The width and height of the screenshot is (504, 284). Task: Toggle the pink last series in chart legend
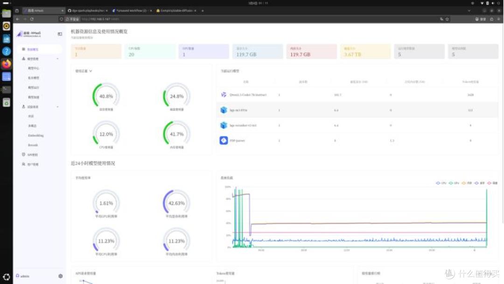click(x=492, y=183)
